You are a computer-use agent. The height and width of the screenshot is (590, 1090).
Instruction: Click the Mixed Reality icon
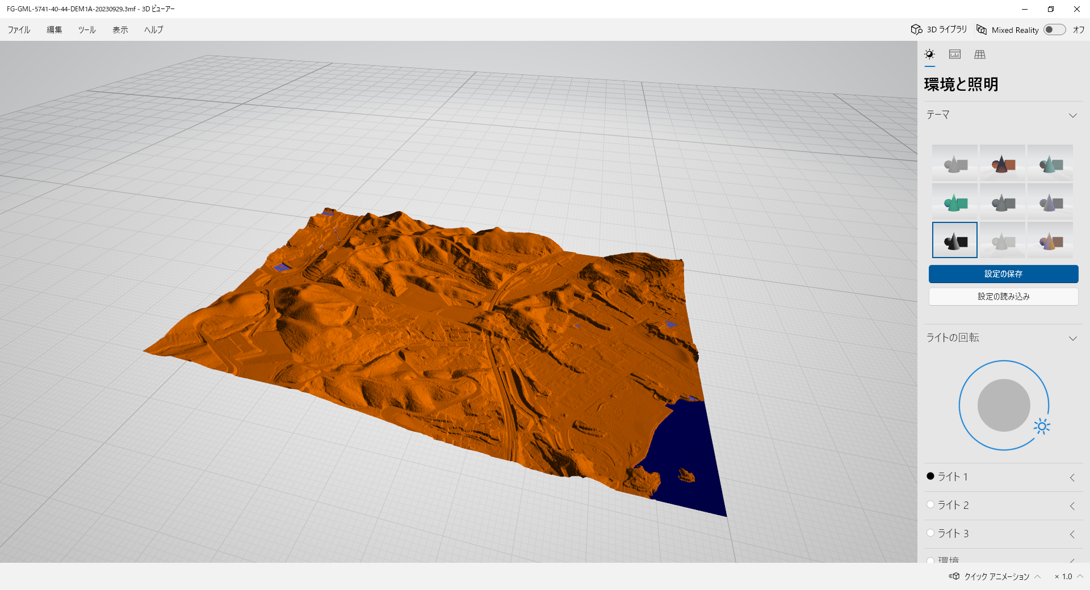pyautogui.click(x=982, y=29)
